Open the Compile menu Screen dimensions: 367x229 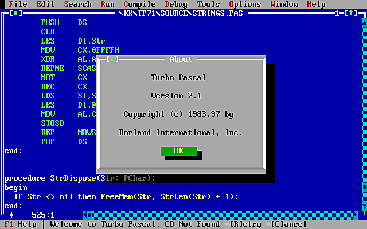click(139, 4)
